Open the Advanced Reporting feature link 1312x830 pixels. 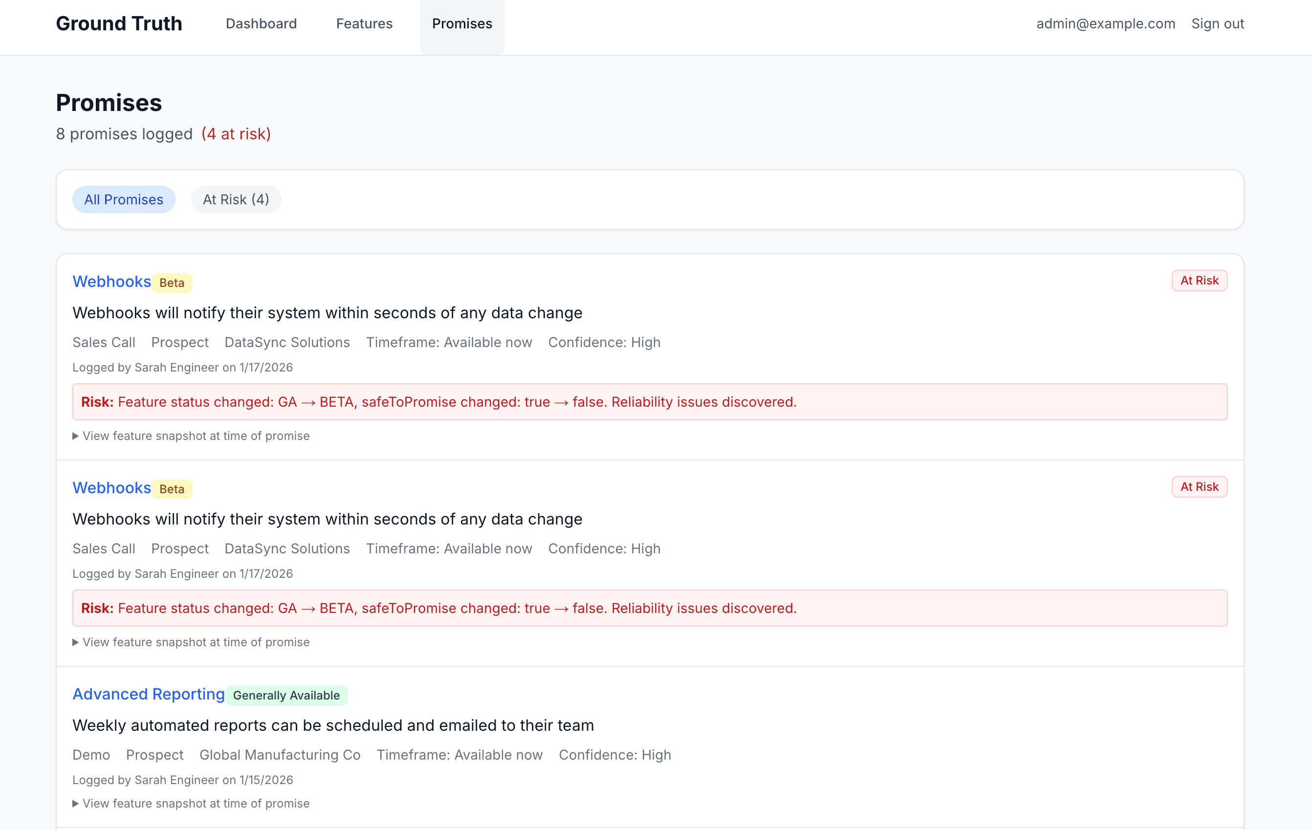click(148, 694)
